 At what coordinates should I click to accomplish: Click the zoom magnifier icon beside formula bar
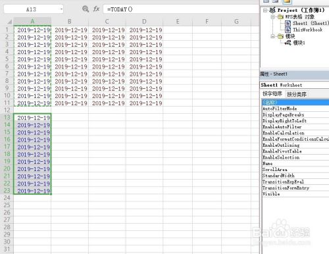coord(86,9)
